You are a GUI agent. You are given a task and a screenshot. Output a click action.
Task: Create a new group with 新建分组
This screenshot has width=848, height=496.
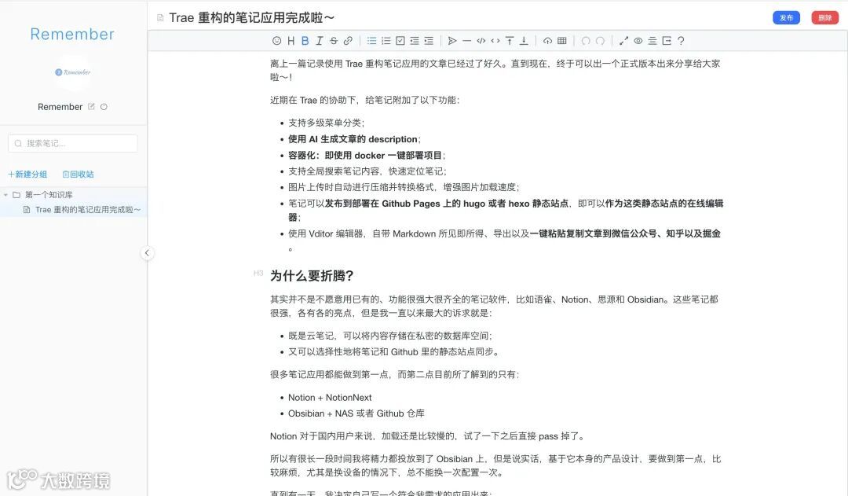point(27,175)
